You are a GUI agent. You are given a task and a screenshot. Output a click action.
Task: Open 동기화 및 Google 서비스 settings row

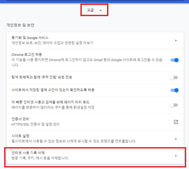[x=92, y=40]
